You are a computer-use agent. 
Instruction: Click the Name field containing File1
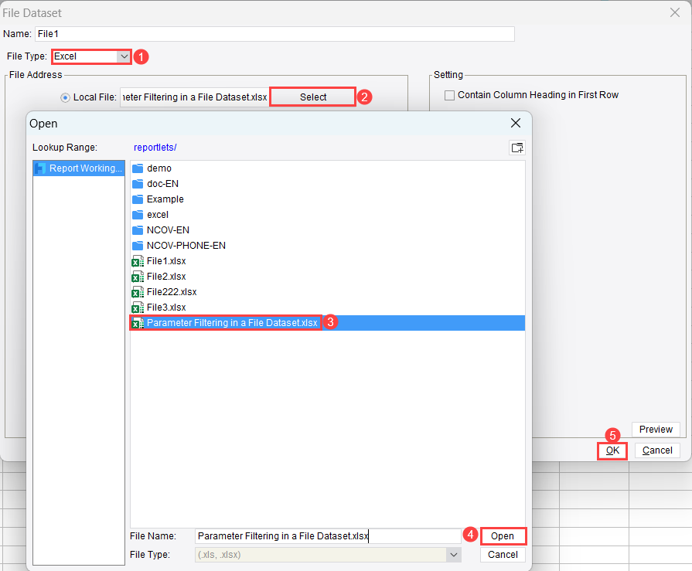(x=274, y=34)
